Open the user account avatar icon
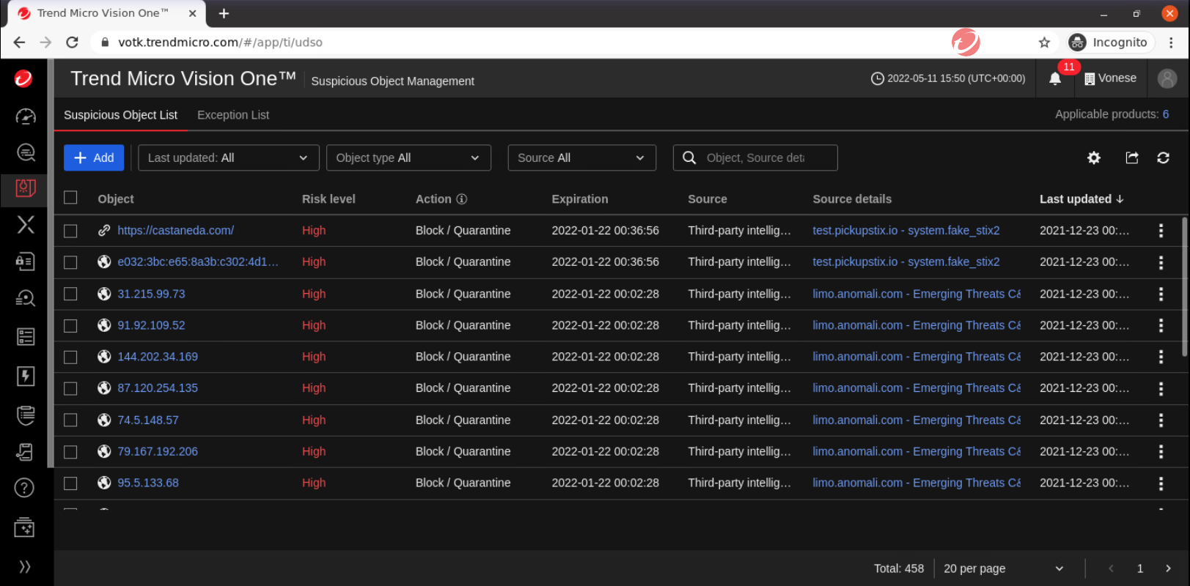The image size is (1190, 586). [x=1167, y=78]
